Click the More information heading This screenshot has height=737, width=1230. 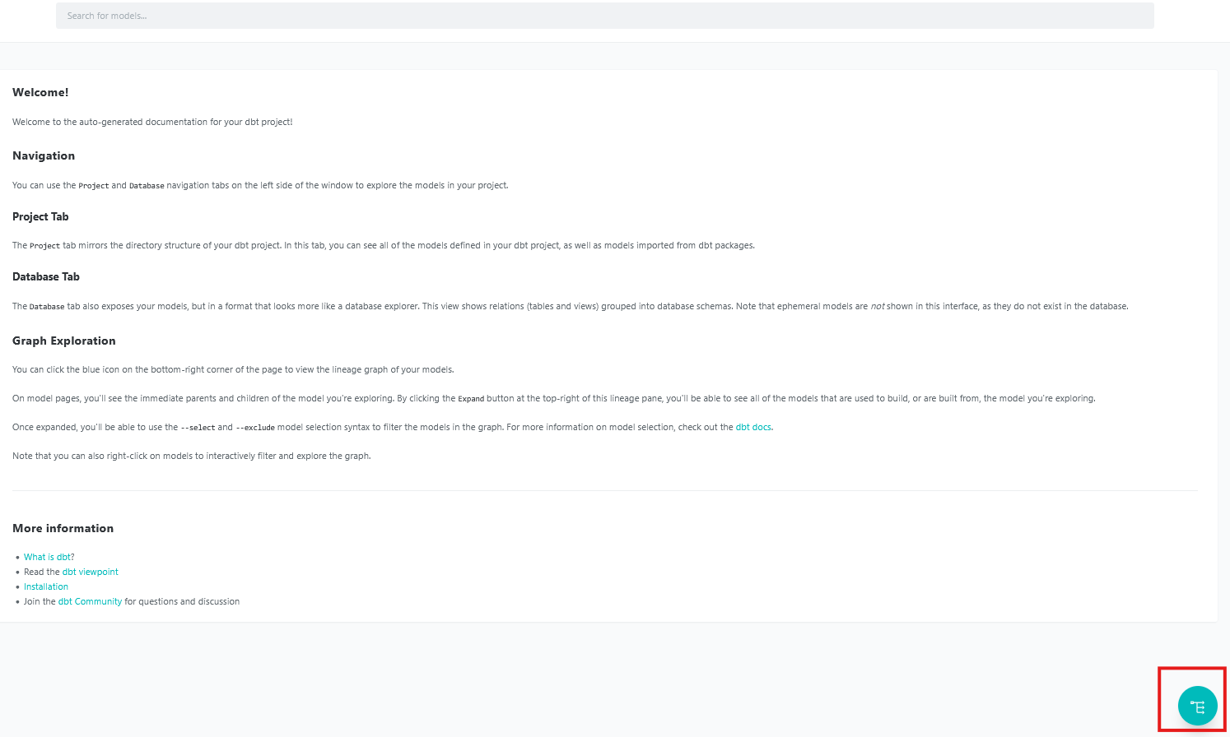click(x=63, y=528)
